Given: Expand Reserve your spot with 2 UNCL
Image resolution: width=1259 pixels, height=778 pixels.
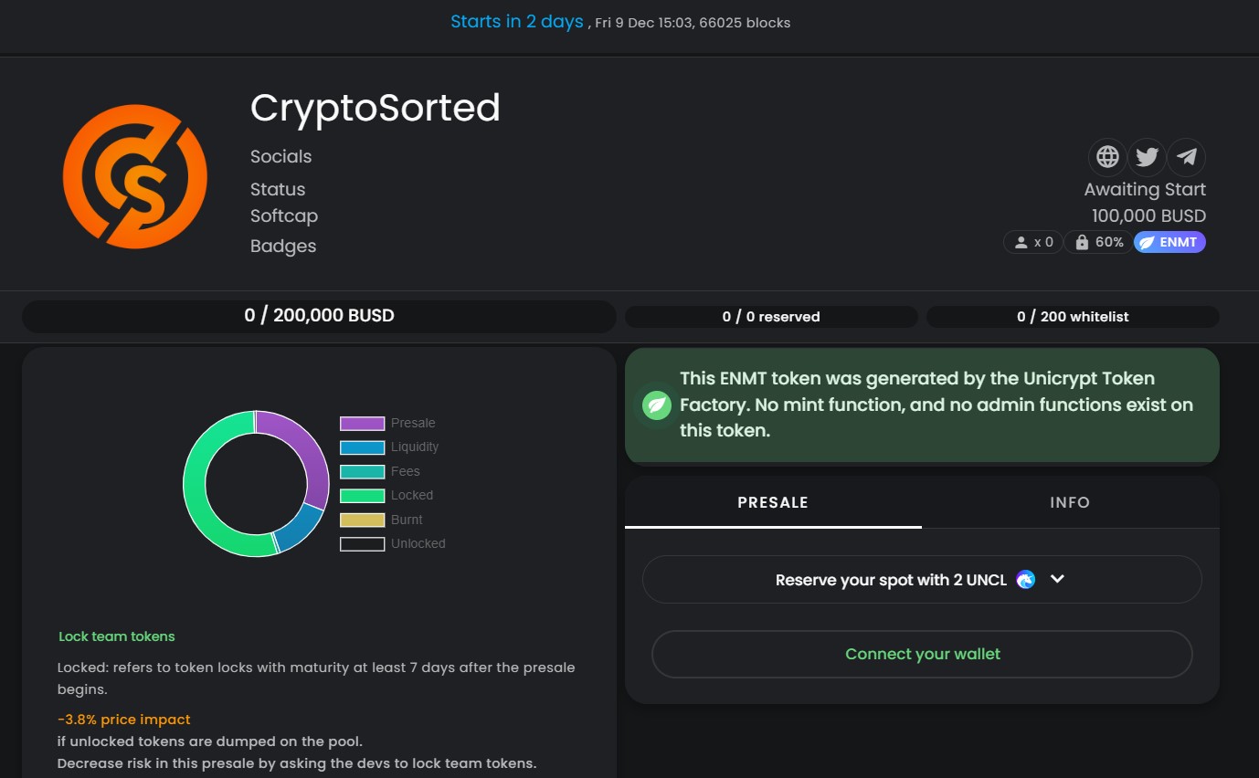Looking at the screenshot, I should click(922, 580).
